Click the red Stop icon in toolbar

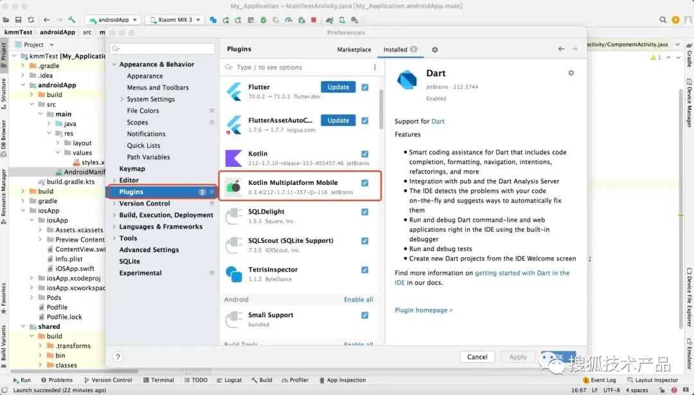click(314, 20)
